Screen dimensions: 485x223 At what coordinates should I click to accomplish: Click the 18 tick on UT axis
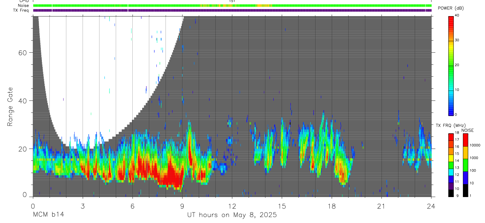click(332, 206)
